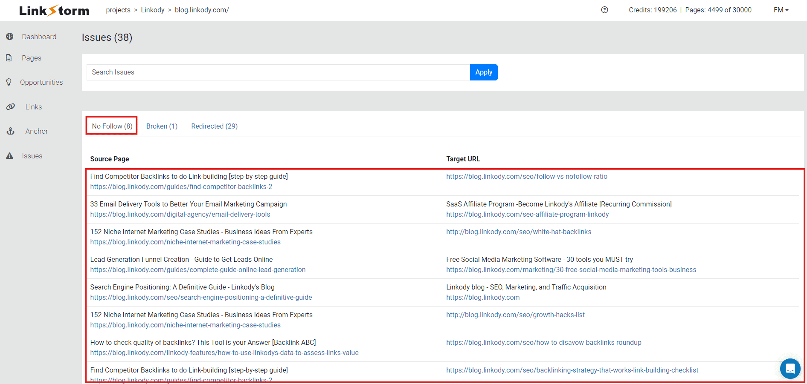
Task: Open the email-delivery-tools source page link
Action: 180,214
